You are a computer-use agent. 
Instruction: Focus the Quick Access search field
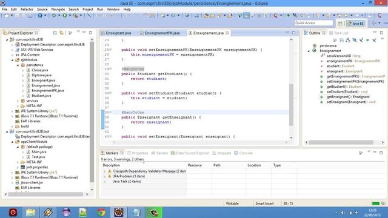tap(314, 23)
